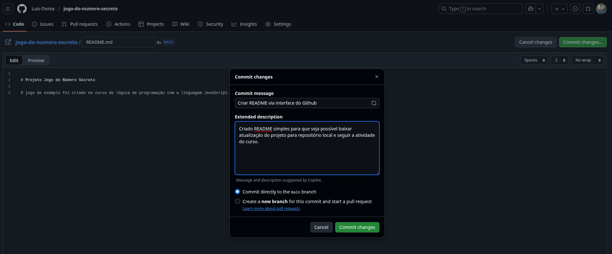
Task: Expand the create new plus dropdown
Action: (x=559, y=9)
